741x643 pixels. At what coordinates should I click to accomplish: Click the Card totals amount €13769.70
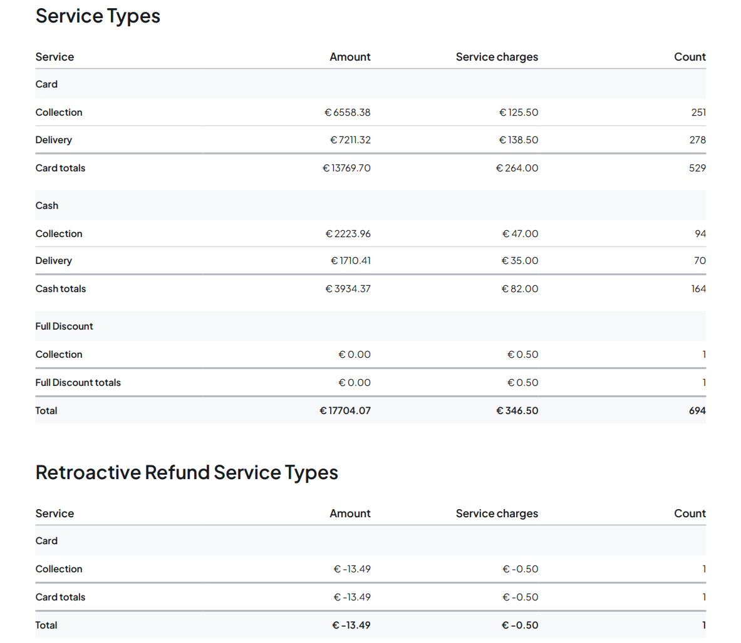346,168
